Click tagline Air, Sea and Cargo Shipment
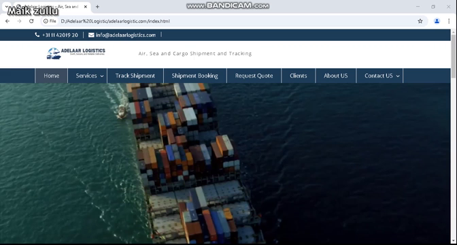This screenshot has height=245, width=457. click(194, 54)
